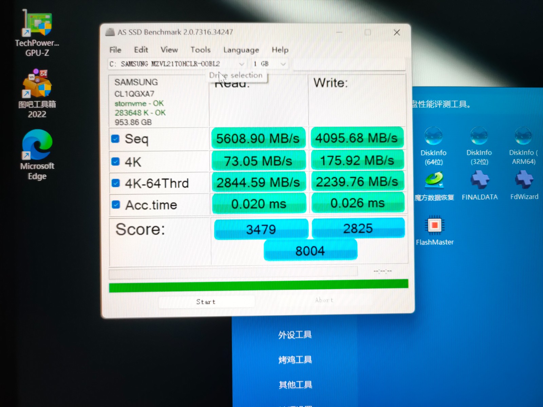Image resolution: width=543 pixels, height=407 pixels.
Task: Open DiskInfo (32位) tool
Action: [479, 146]
